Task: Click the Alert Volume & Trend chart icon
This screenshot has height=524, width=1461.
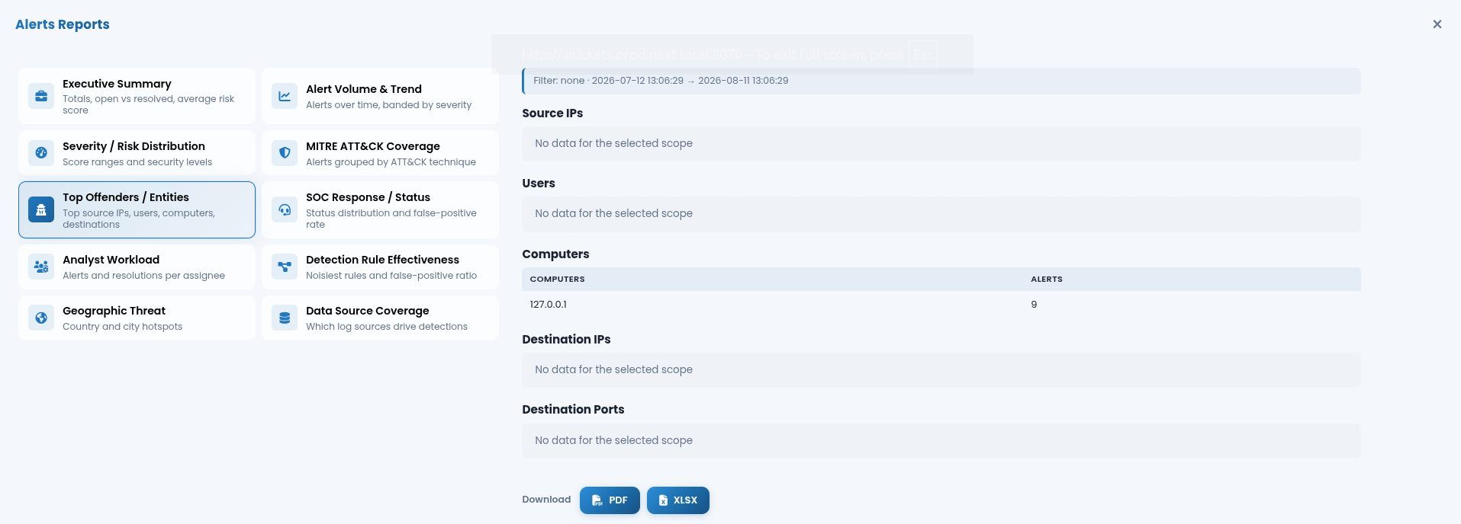Action: click(285, 96)
